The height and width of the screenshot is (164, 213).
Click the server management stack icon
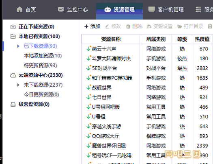(x=198, y=9)
